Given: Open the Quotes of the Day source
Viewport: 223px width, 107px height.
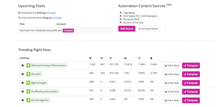Looking at the screenshot, I should (133, 23).
